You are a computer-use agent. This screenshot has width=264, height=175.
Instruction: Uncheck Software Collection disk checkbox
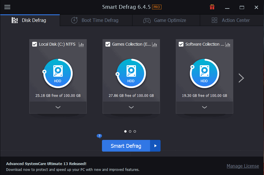[181, 44]
